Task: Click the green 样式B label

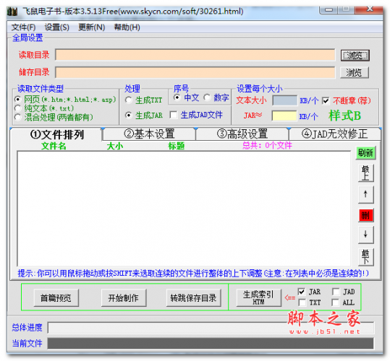Action: tap(344, 116)
